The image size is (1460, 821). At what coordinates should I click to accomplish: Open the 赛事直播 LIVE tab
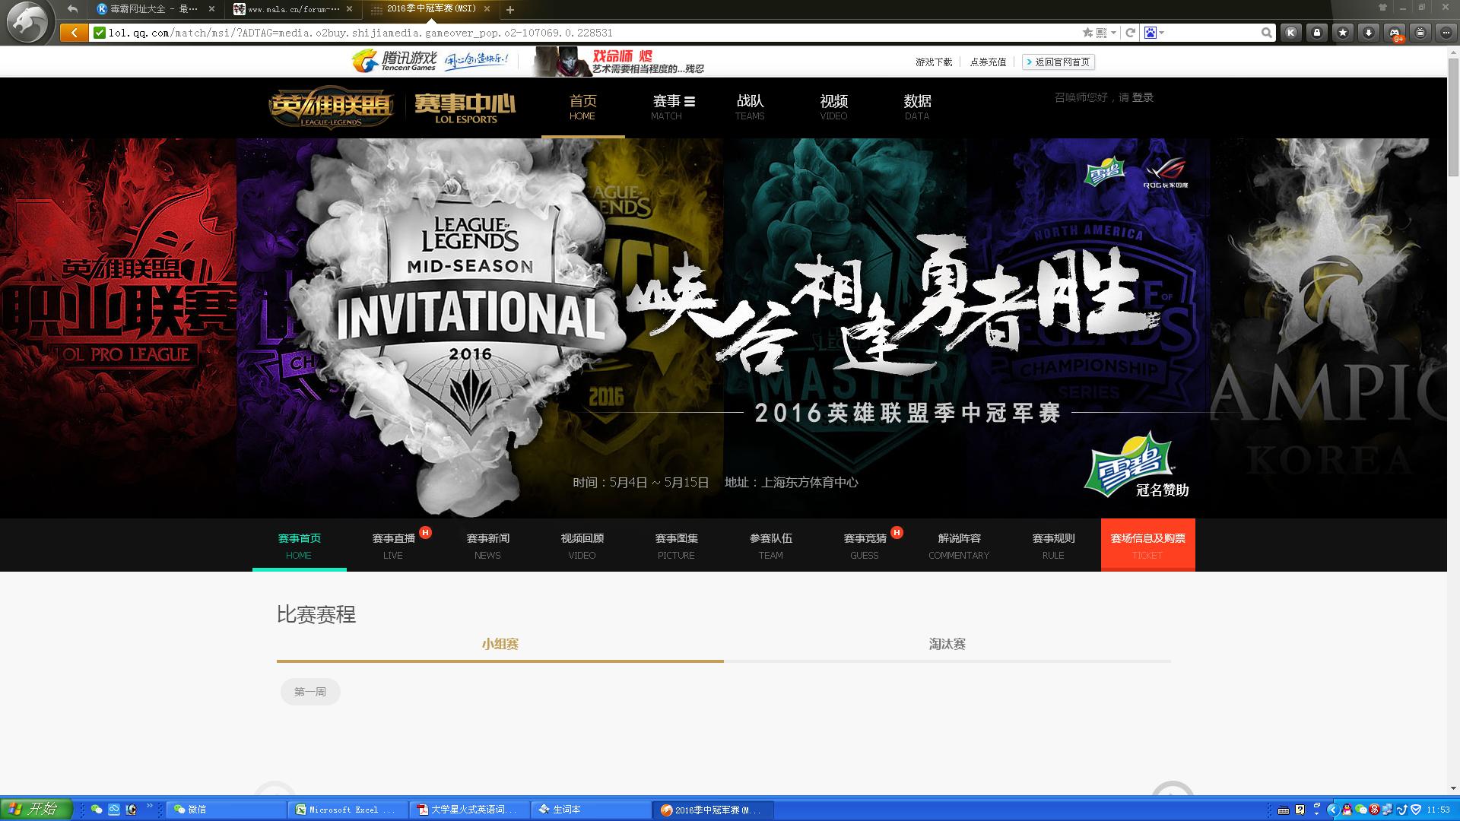pos(393,545)
